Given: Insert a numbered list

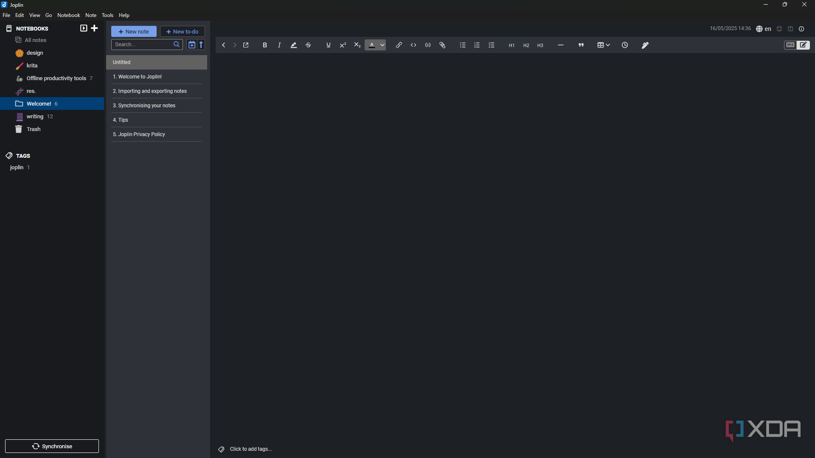Looking at the screenshot, I should tap(477, 45).
